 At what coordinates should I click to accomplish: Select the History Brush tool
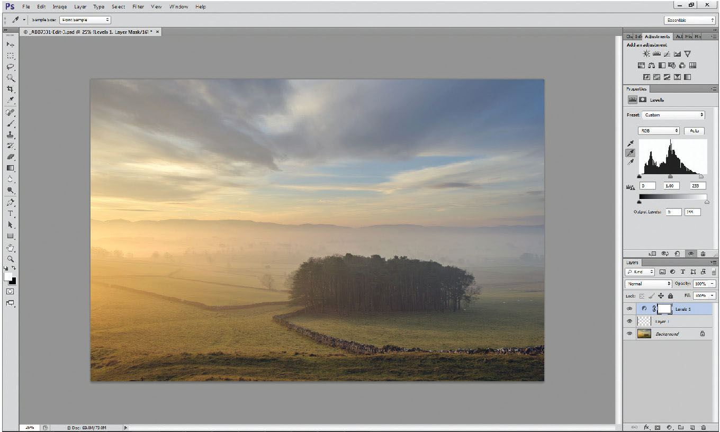pos(10,146)
